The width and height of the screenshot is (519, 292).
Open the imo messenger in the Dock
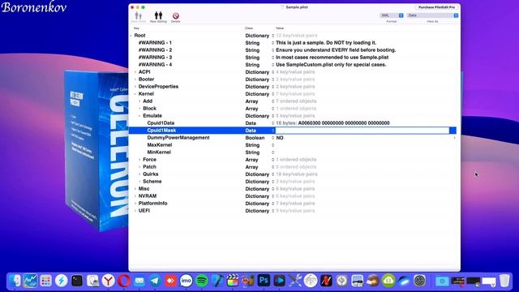coord(186,281)
